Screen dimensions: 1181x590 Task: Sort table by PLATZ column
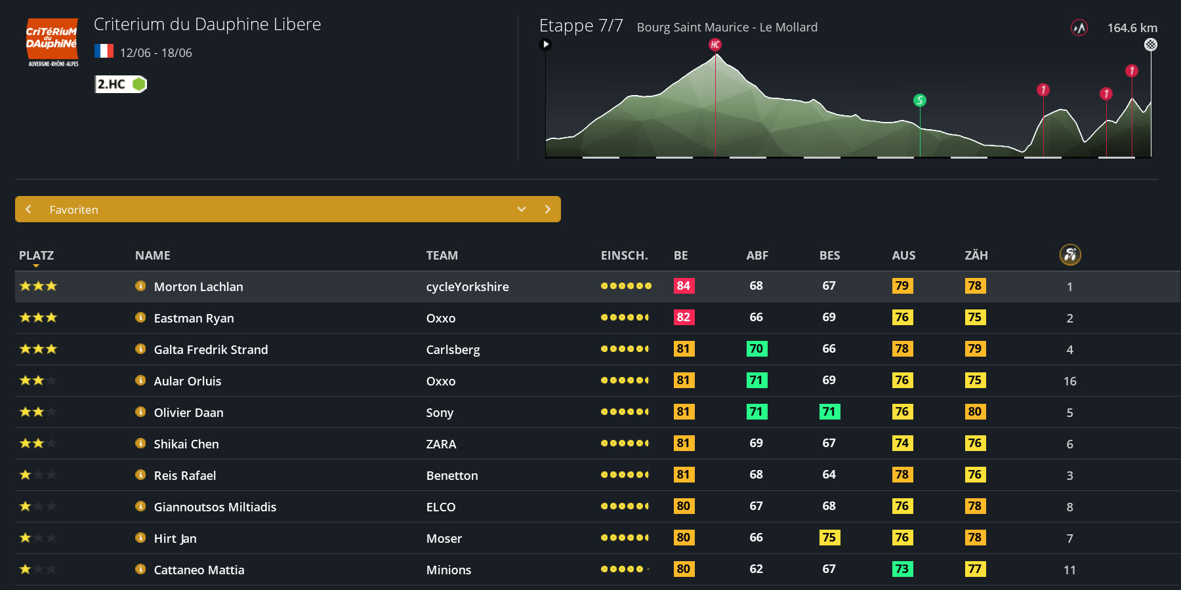[x=36, y=256]
